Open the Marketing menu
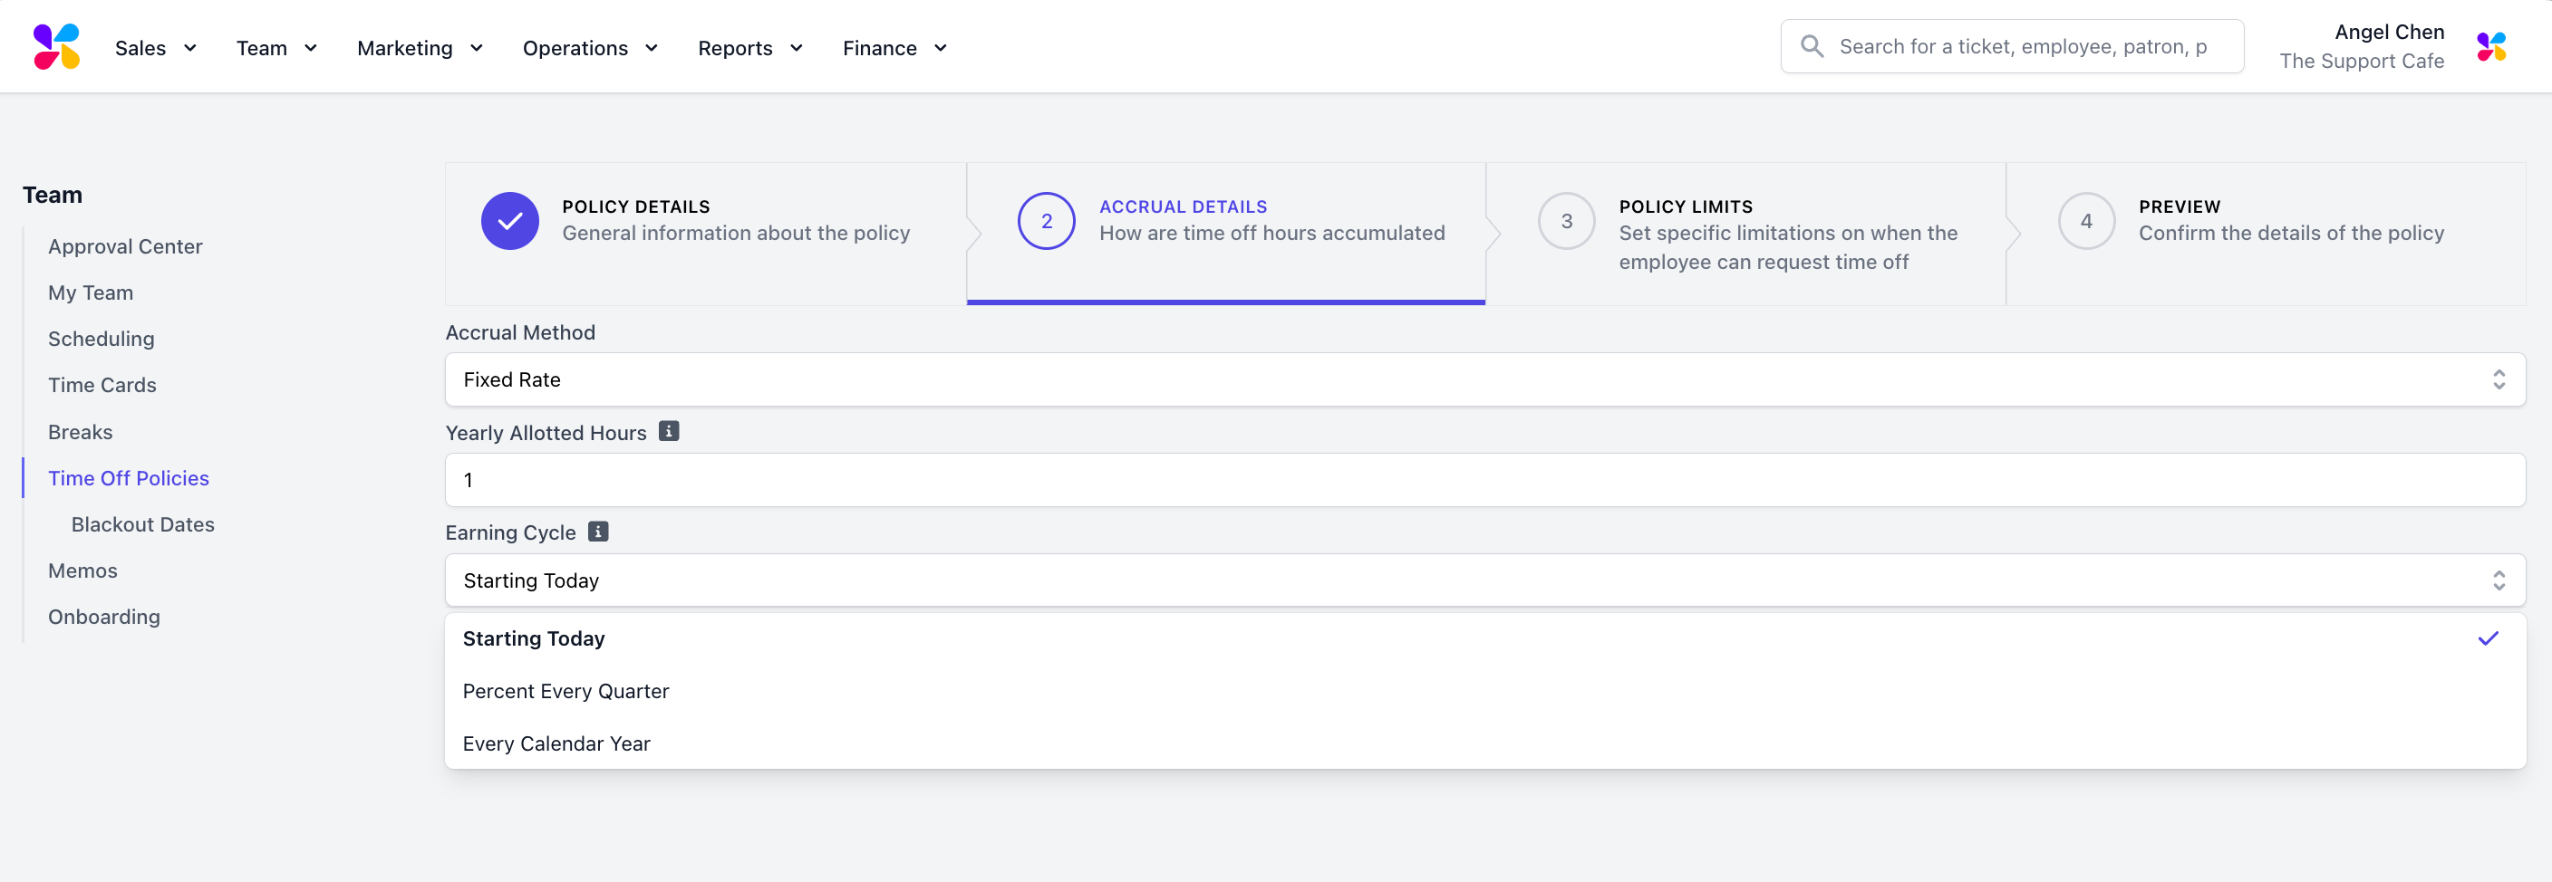 [x=420, y=47]
